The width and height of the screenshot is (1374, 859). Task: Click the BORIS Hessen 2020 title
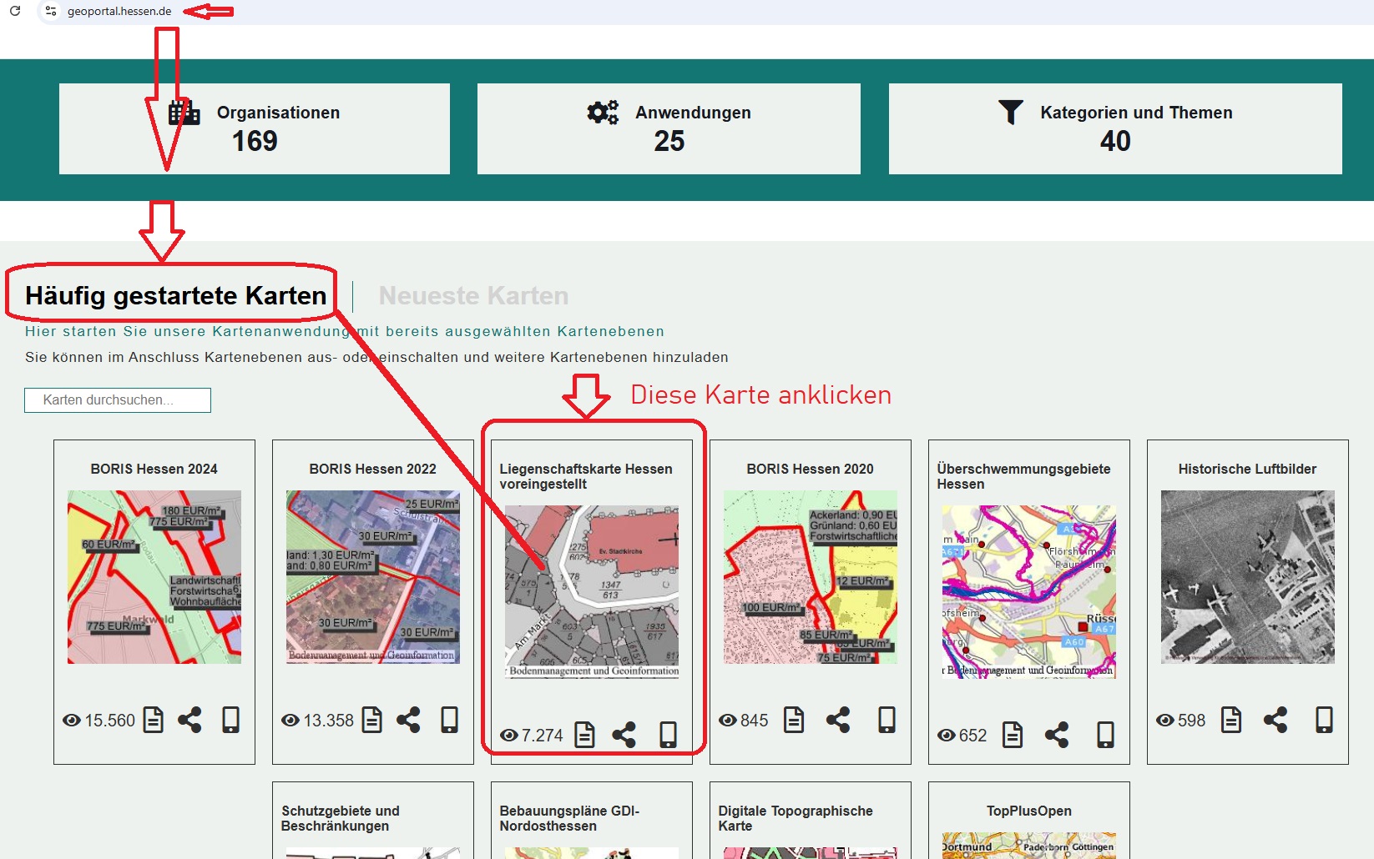811,469
